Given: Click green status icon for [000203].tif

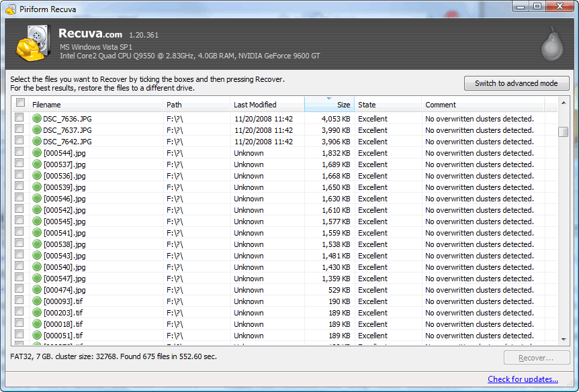Looking at the screenshot, I should coord(36,313).
